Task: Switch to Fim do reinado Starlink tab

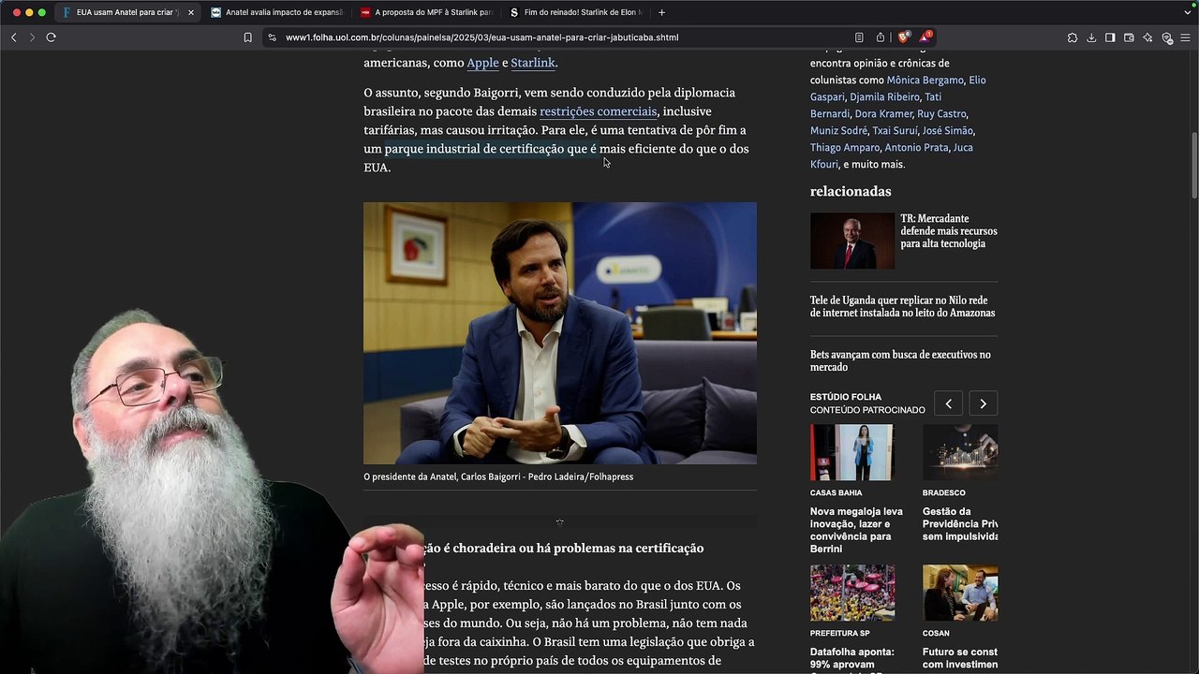Action: [576, 12]
